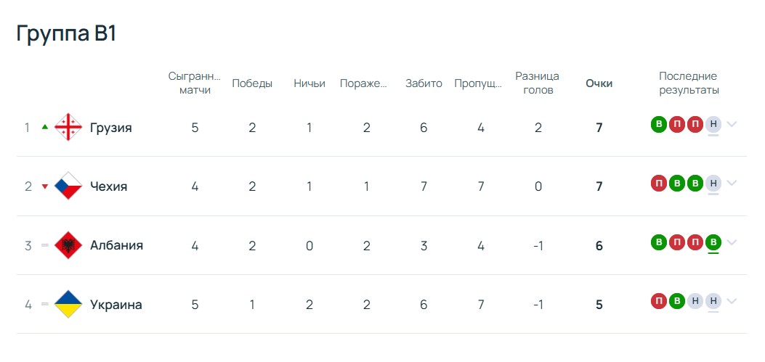Click Albania's underlined green В latest result
Screen dimensions: 765x362
point(713,242)
